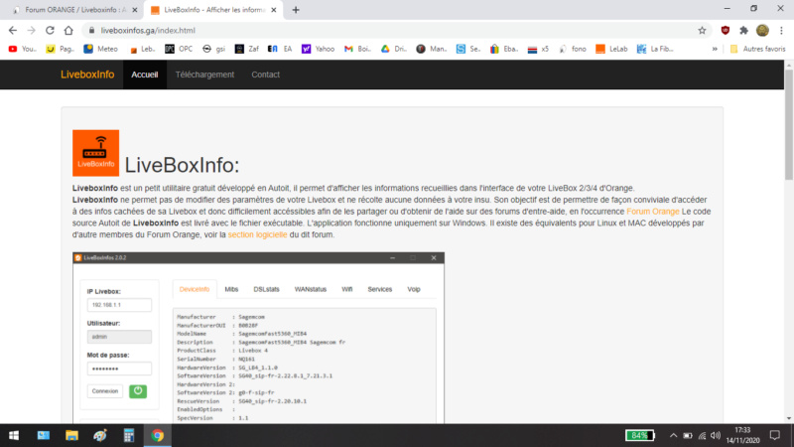The width and height of the screenshot is (794, 447).
Task: Open the Autres favoris folder
Action: pyautogui.click(x=757, y=49)
